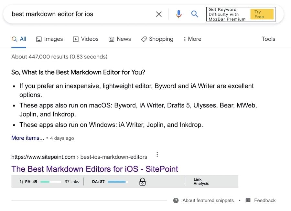291x211 pixels.
Task: Click the MozBar padlock icon
Action: 142,182
